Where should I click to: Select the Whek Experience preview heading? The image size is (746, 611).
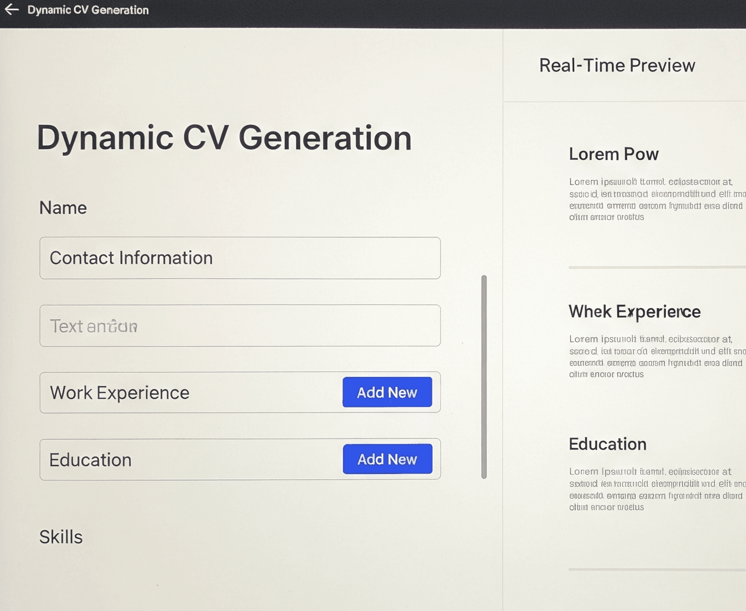click(x=634, y=312)
